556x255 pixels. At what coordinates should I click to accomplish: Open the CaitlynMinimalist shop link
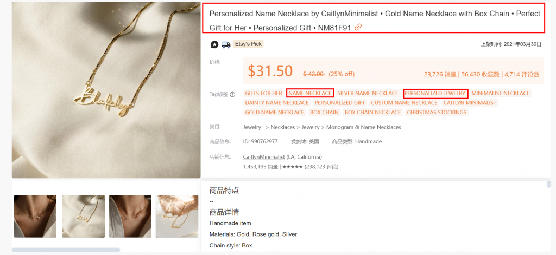[264, 156]
